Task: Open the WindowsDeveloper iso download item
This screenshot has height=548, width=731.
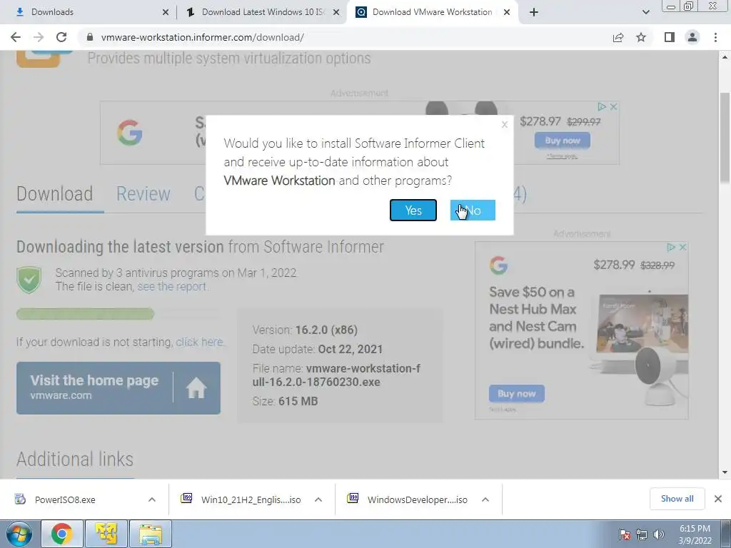Action: [417, 499]
